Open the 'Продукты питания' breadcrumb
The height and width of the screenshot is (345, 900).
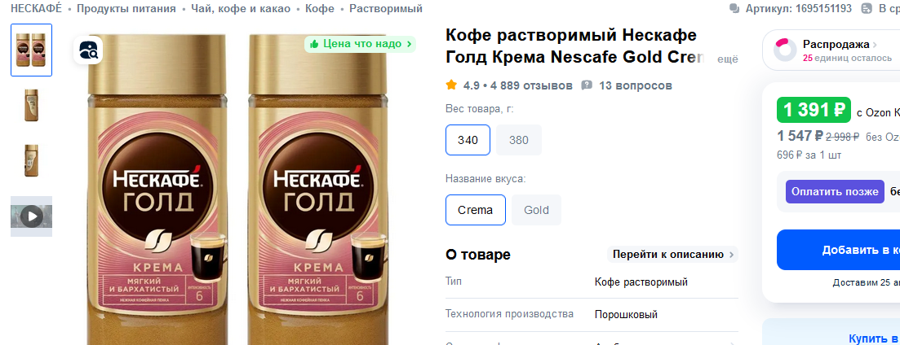coord(126,9)
